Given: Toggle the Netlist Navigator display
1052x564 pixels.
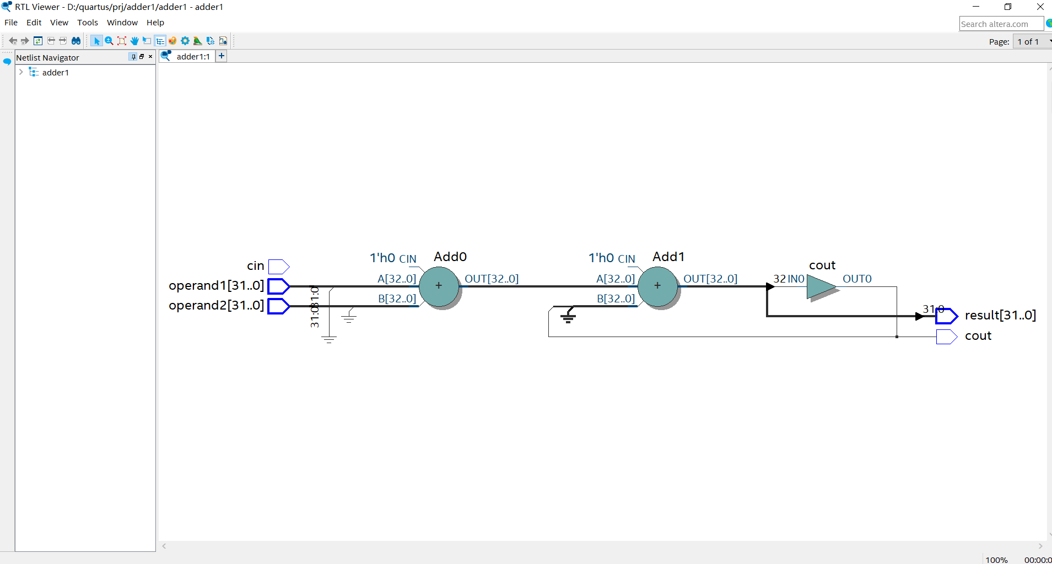Looking at the screenshot, I should (160, 40).
